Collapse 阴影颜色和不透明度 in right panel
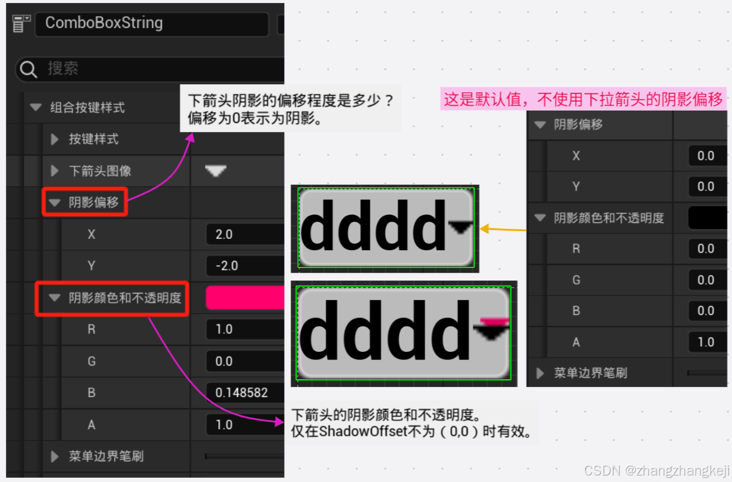The image size is (732, 482). pyautogui.click(x=539, y=218)
